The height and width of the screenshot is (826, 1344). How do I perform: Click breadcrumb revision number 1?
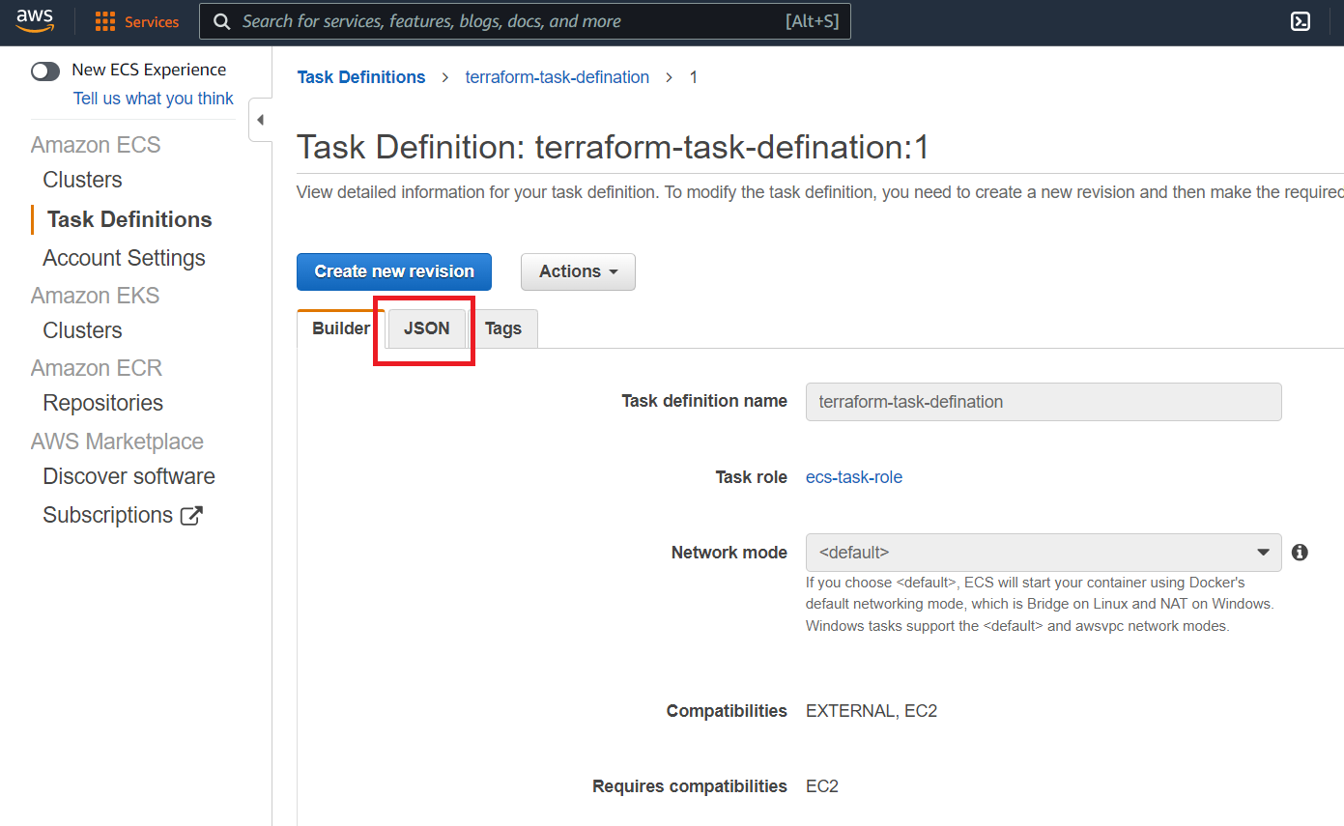point(693,77)
